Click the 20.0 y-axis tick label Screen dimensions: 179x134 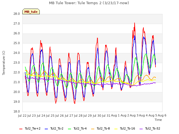(x=17, y=92)
